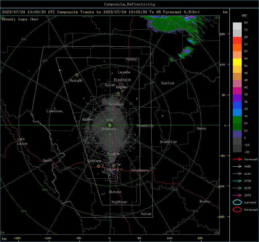259x242 pixels.
Task: Click the green 30 dBZ color swatch
Action: tap(237, 119)
